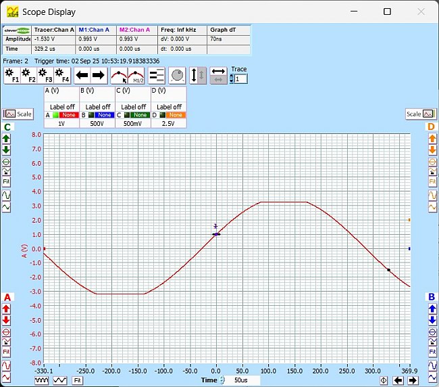Open channel B blue None dropdown
This screenshot has height=387, width=439.
(x=105, y=115)
